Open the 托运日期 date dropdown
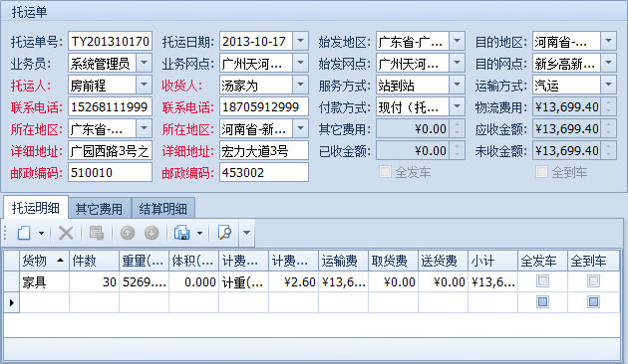The height and width of the screenshot is (364, 628). [300, 41]
